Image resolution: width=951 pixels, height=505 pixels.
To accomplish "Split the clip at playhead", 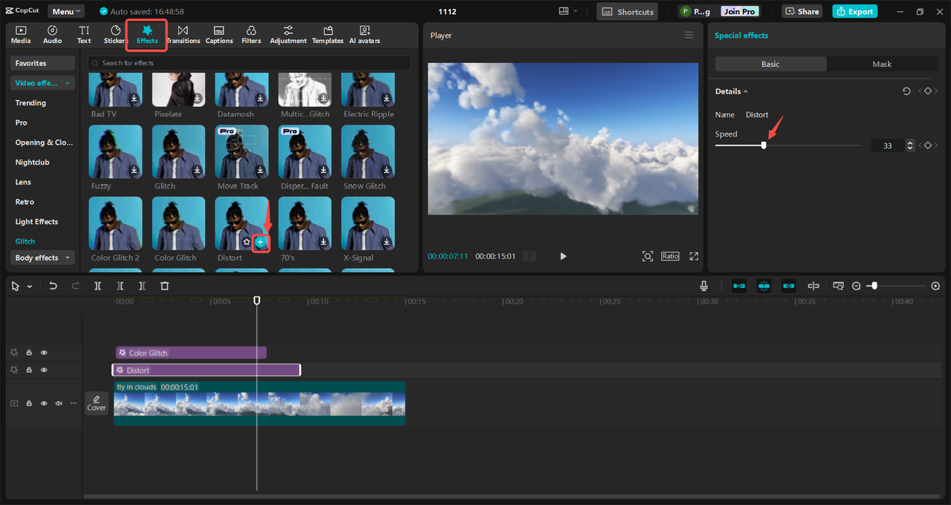I will (x=97, y=286).
